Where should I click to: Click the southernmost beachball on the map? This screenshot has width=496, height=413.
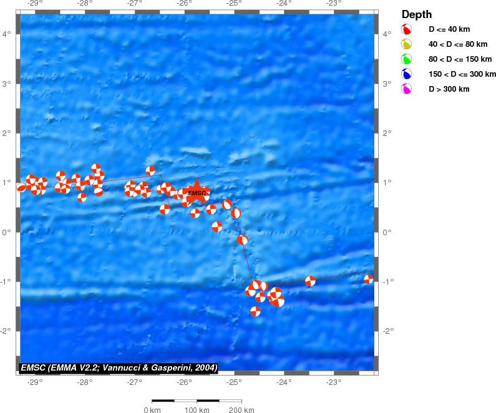tap(255, 311)
